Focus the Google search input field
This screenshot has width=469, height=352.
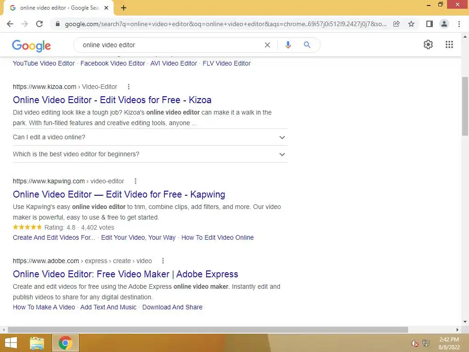pos(170,45)
